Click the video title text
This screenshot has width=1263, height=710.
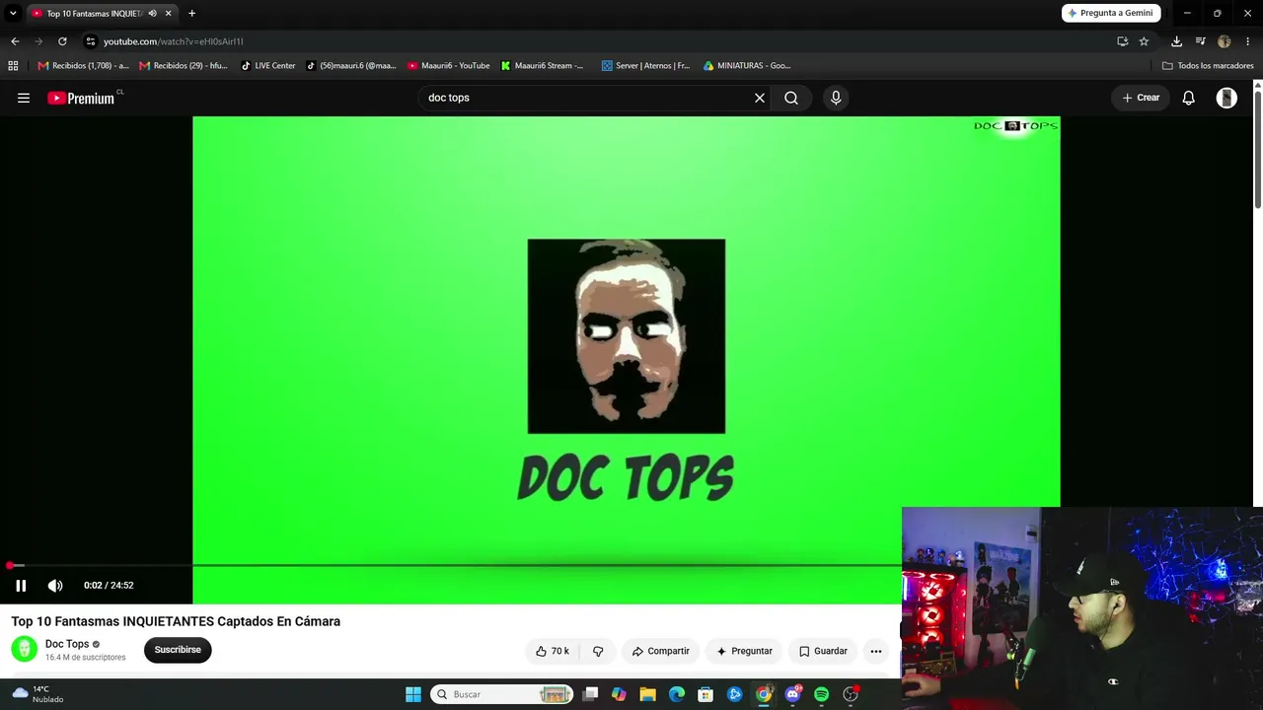(176, 621)
